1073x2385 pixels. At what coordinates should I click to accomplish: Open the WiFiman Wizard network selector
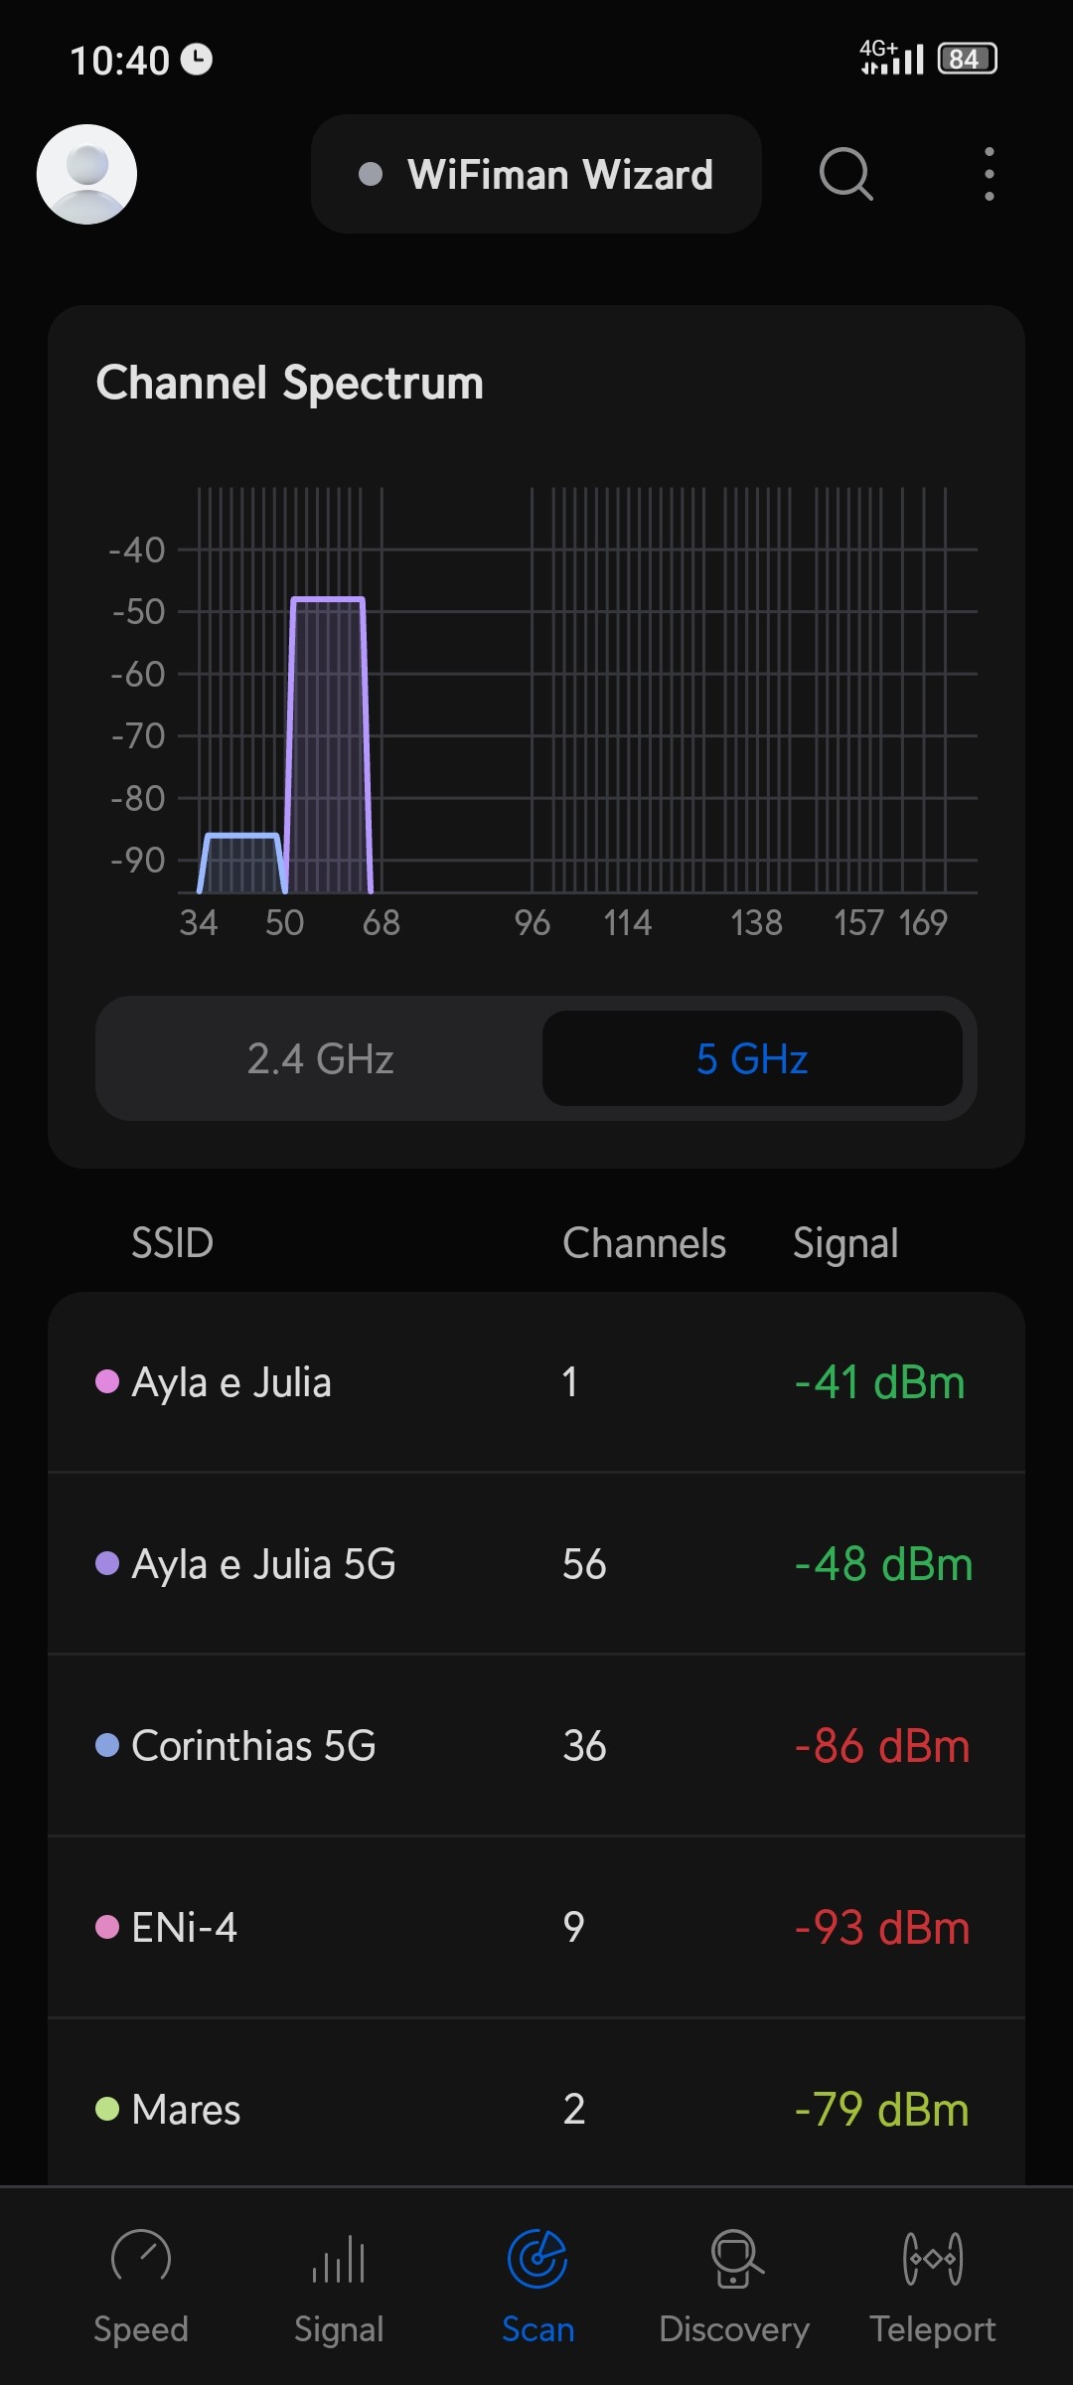(536, 175)
